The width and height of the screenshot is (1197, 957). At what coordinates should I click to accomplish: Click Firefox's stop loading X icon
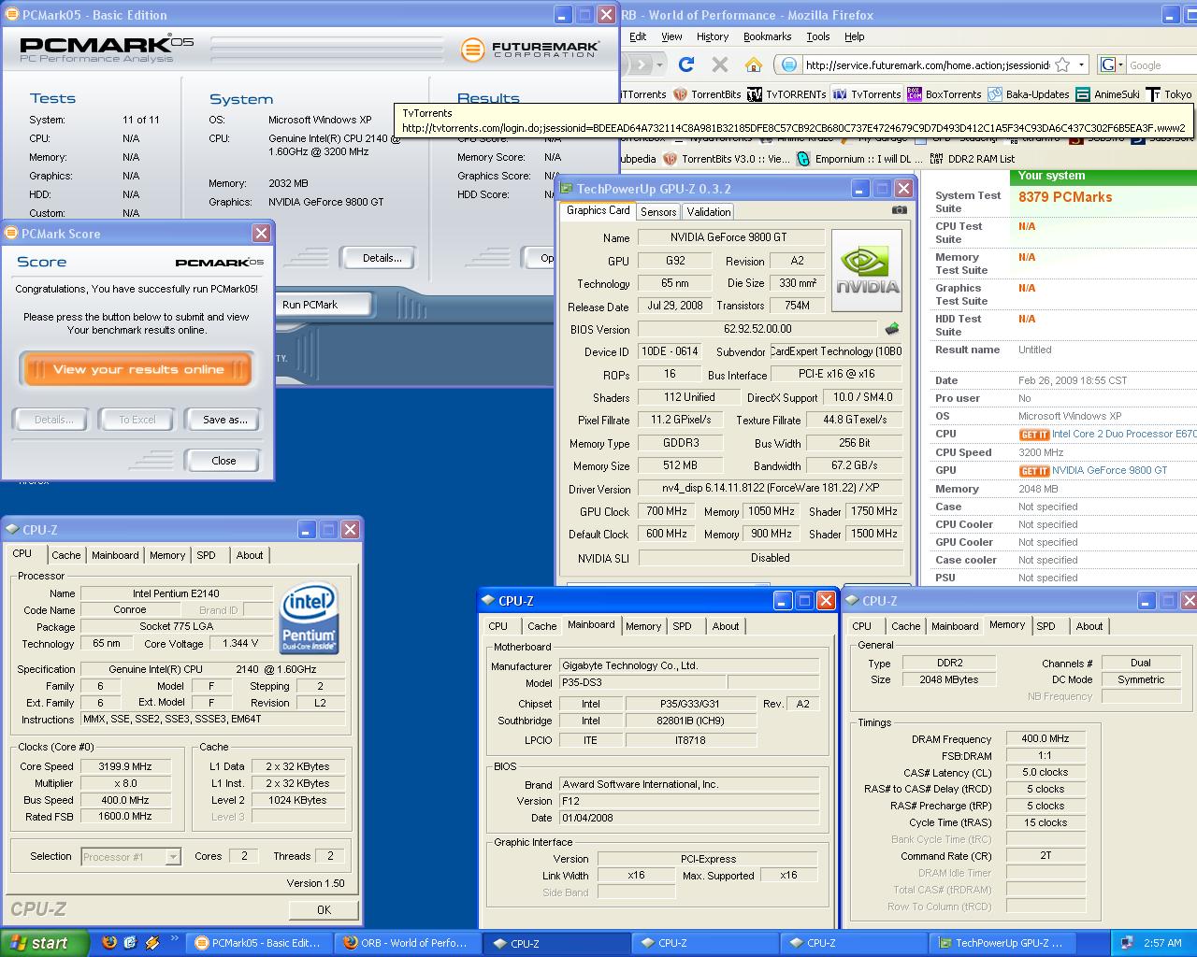tap(720, 64)
